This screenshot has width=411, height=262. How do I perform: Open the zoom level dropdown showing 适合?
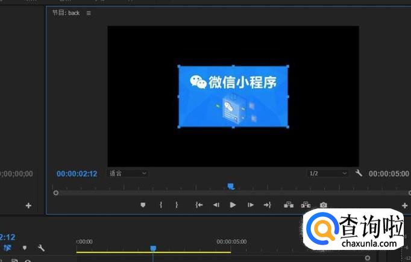tap(128, 173)
